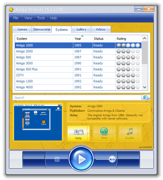
Task: Click the rating stars of Amiga 2000
Action: coord(128,51)
